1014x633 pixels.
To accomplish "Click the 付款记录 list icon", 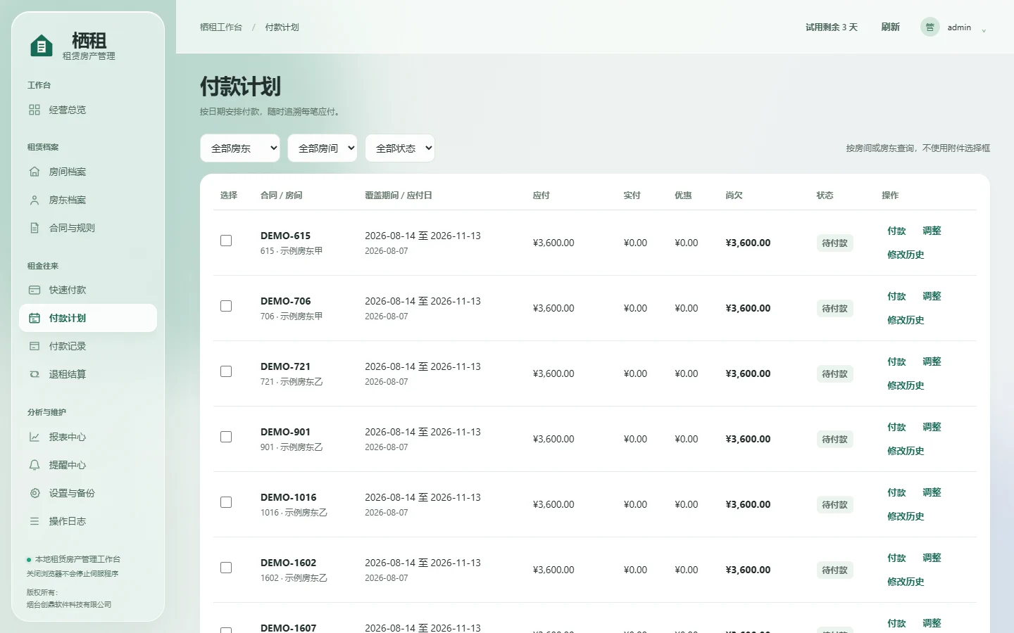I will tap(35, 346).
